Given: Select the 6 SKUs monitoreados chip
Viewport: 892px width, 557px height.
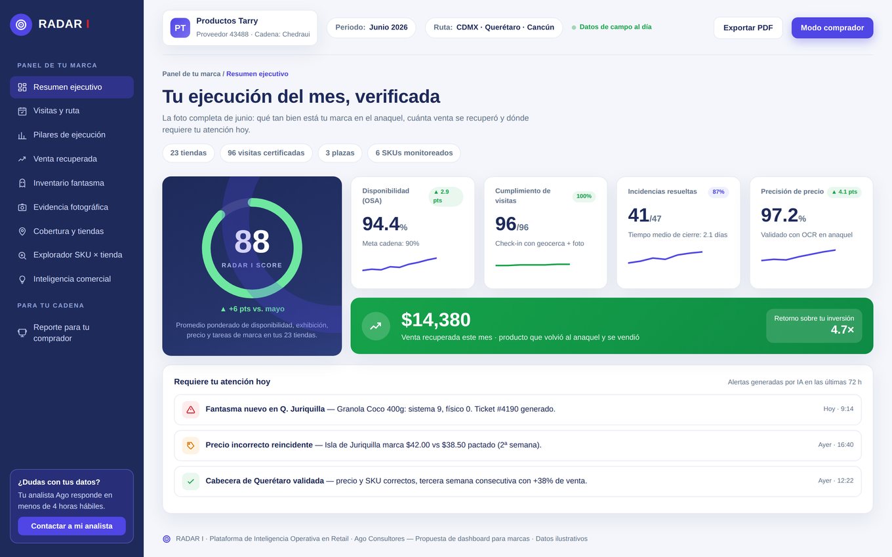Looking at the screenshot, I should [x=414, y=153].
